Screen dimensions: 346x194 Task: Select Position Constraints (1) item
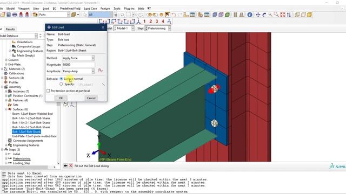point(28,96)
